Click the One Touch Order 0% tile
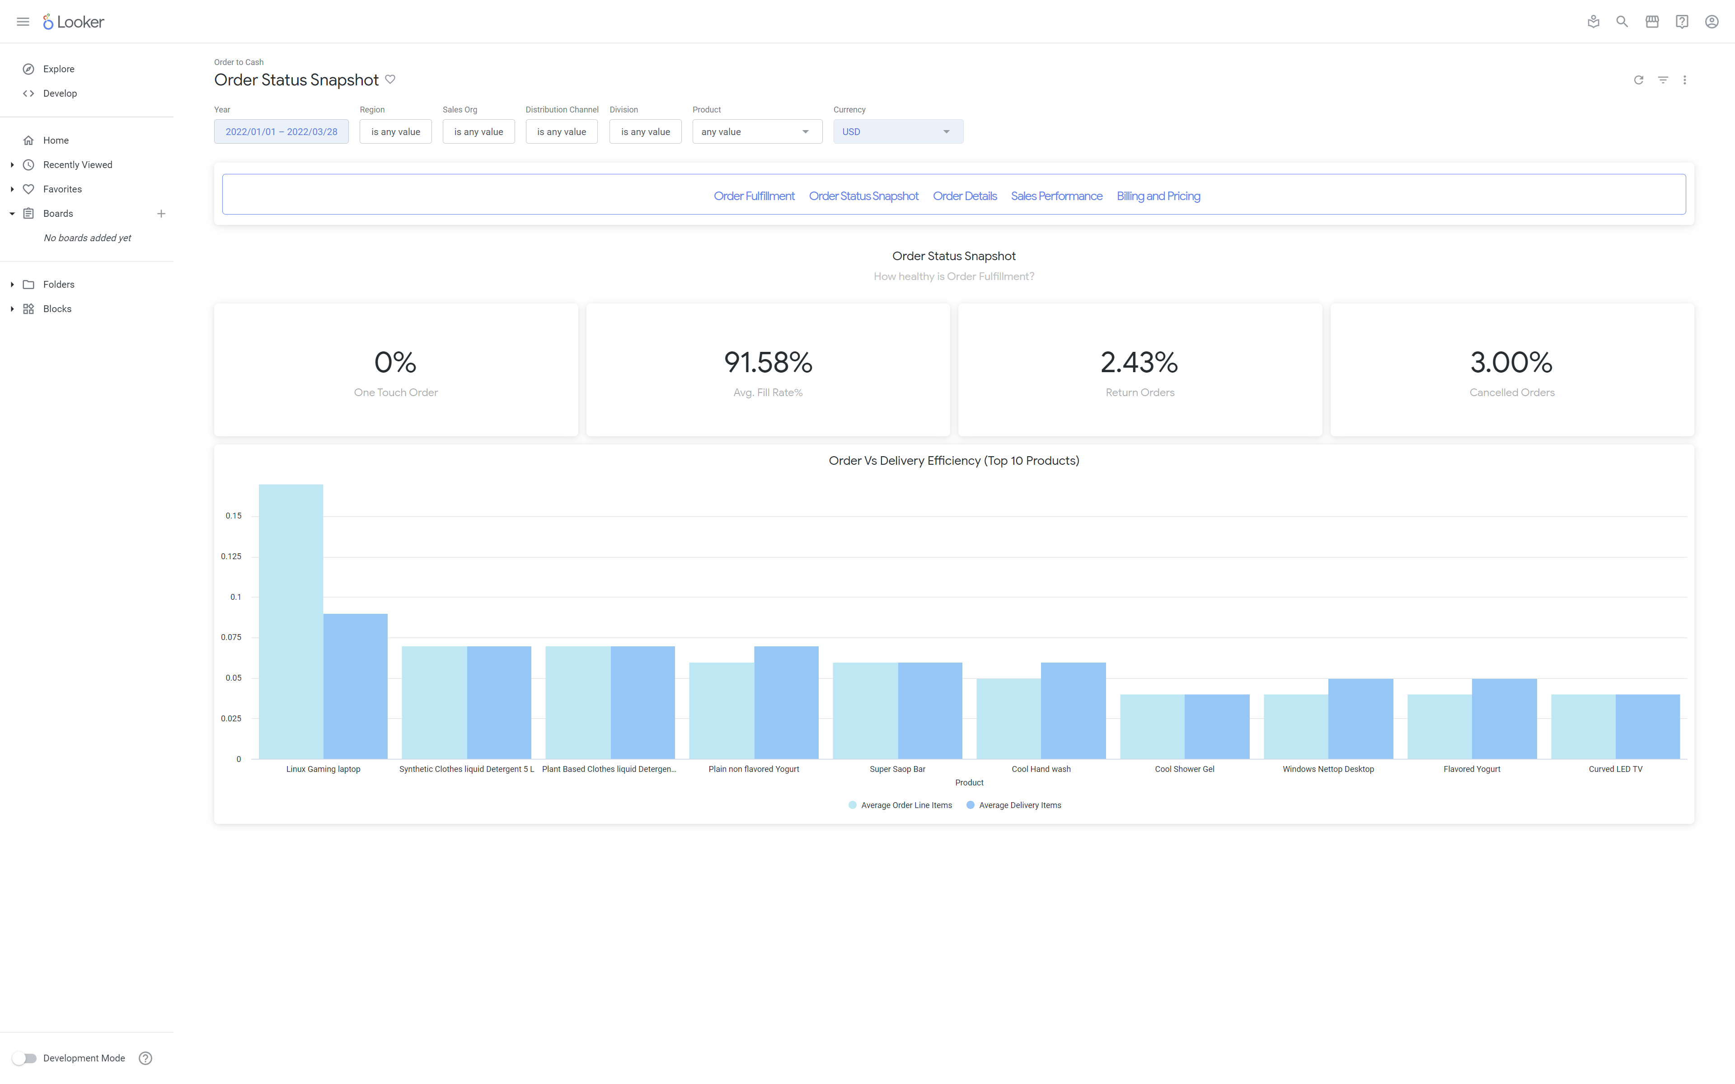 [396, 370]
